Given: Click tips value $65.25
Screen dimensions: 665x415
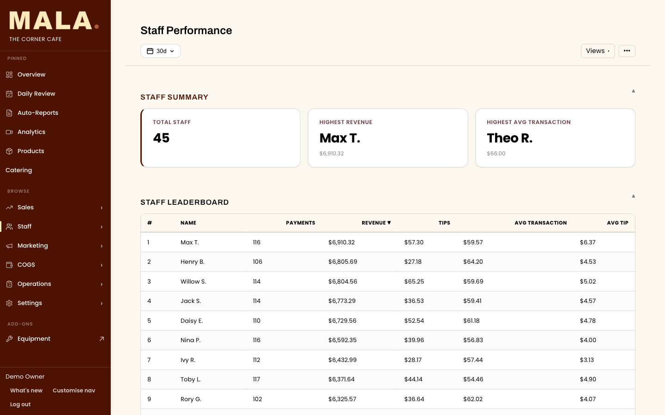Looking at the screenshot, I should pyautogui.click(x=414, y=282).
